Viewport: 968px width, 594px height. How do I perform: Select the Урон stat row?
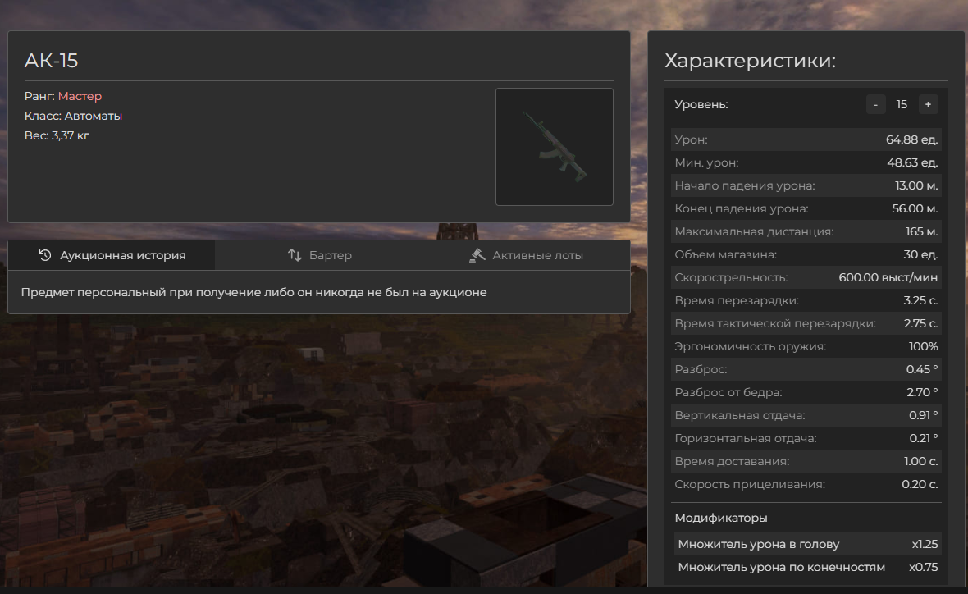coord(806,139)
